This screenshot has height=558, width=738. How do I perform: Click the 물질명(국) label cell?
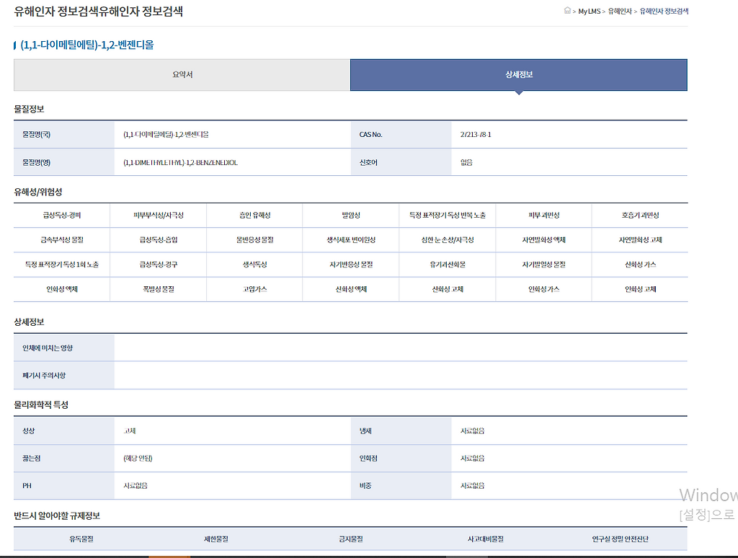(64, 135)
